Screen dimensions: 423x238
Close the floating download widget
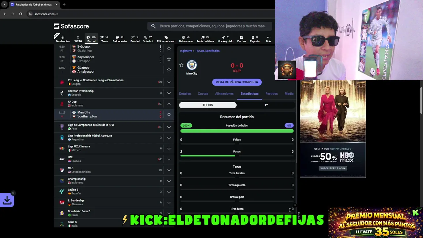[x=13, y=193]
